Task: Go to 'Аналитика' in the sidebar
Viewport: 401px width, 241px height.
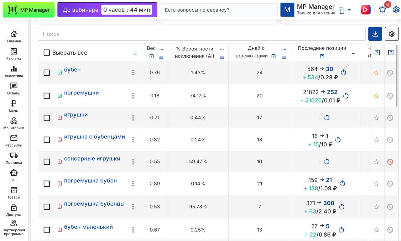Action: tap(14, 71)
